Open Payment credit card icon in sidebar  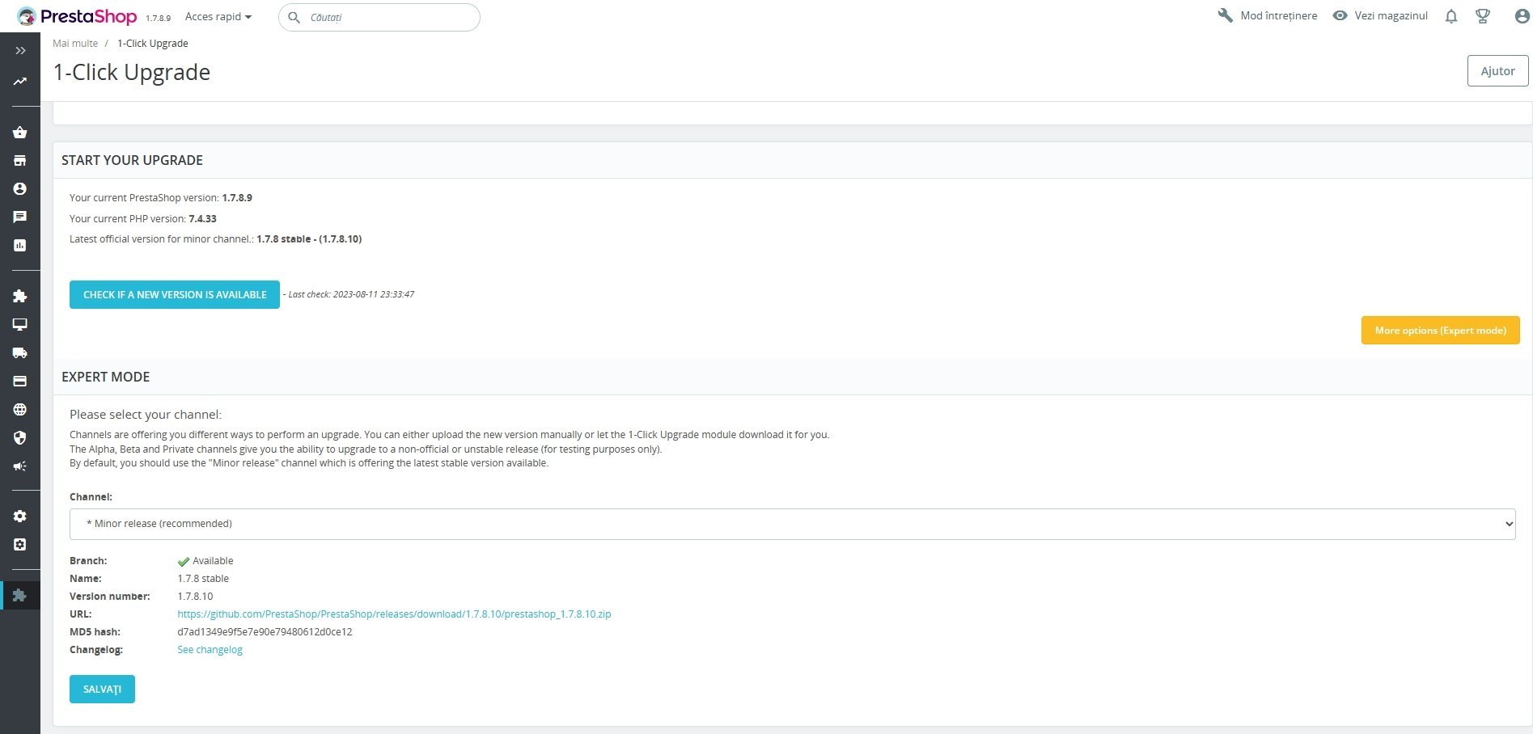pyautogui.click(x=20, y=382)
